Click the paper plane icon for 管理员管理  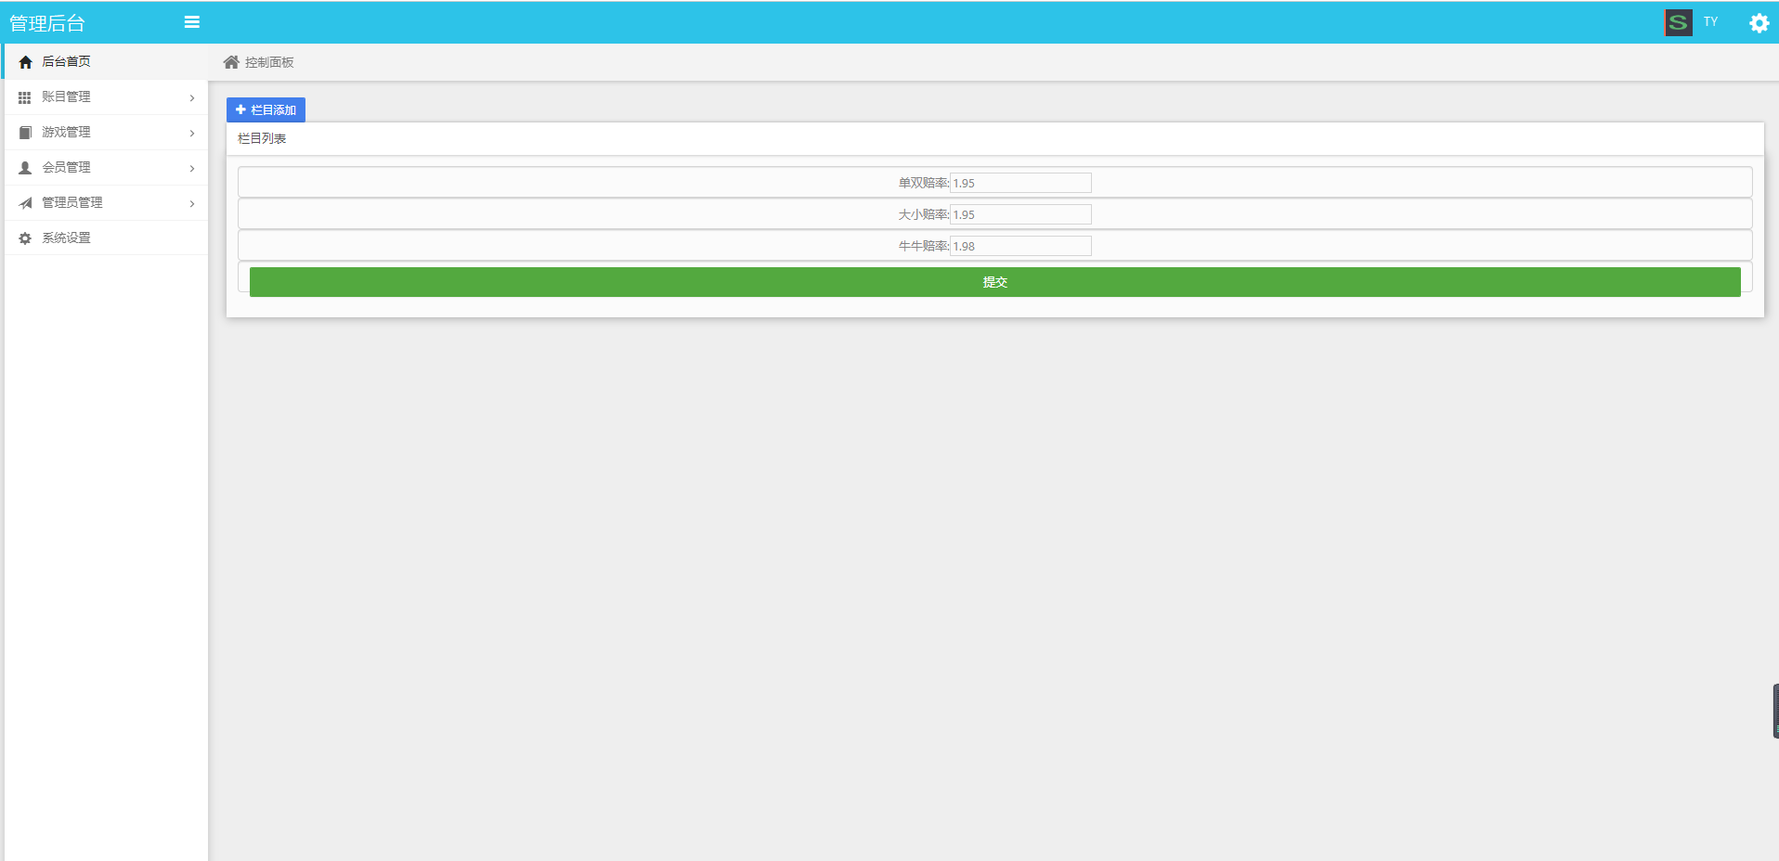coord(25,203)
